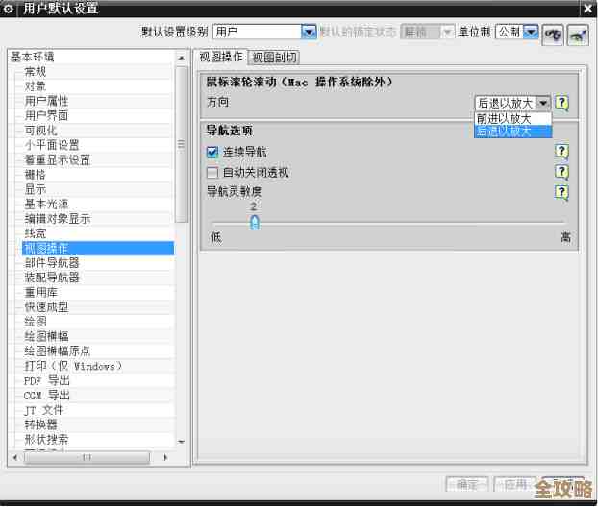Screen dimensions: 598x507
Task: Select 小平面设置 entry
Action: pyautogui.click(x=52, y=145)
